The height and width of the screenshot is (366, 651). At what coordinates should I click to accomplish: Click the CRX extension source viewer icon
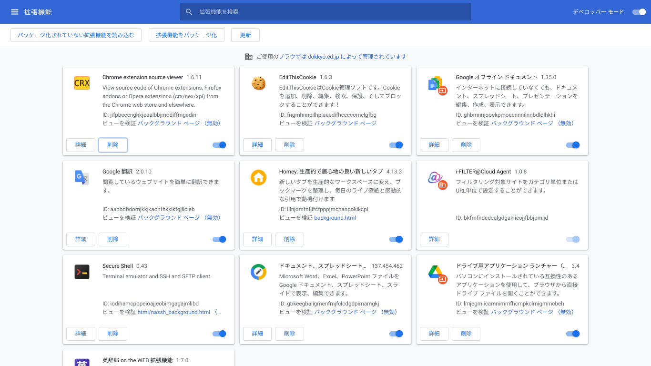pos(82,83)
